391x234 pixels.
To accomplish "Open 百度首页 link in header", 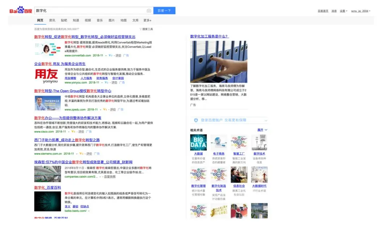I will tap(323, 11).
